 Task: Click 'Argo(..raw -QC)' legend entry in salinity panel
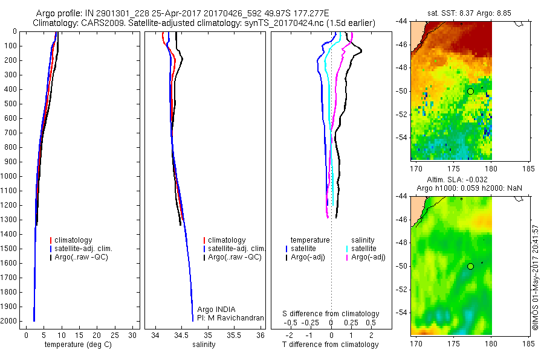(x=235, y=257)
